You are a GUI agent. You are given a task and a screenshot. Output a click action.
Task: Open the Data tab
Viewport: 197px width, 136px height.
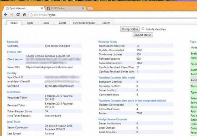pyautogui.click(x=46, y=23)
